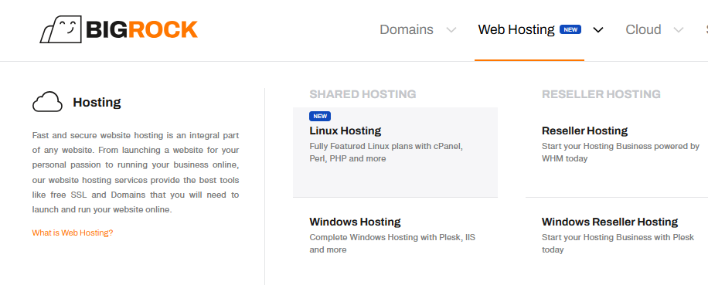Image resolution: width=708 pixels, height=285 pixels.
Task: Click 'Complete Windows Hosting with Plesk' description
Action: point(393,243)
